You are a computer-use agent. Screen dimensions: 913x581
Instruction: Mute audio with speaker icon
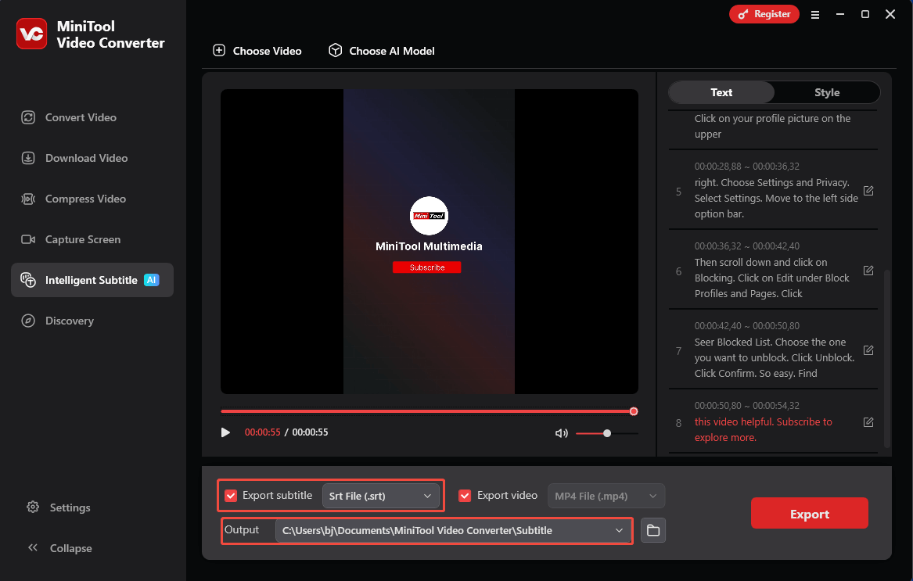(561, 433)
